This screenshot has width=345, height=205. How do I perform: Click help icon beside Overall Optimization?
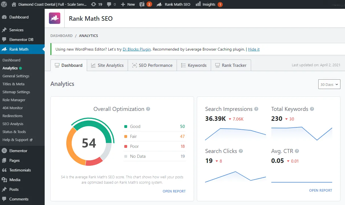[148, 109]
